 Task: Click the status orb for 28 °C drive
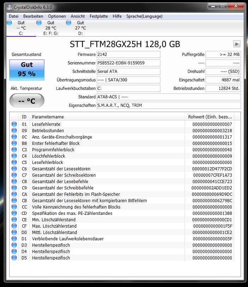click(39, 23)
